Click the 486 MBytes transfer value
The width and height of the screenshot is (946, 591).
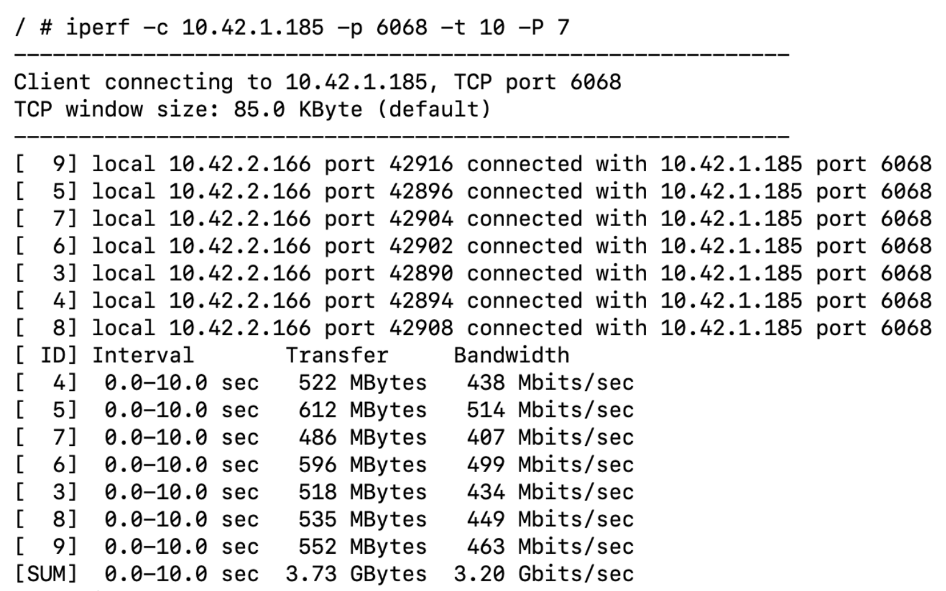pyautogui.click(x=362, y=437)
